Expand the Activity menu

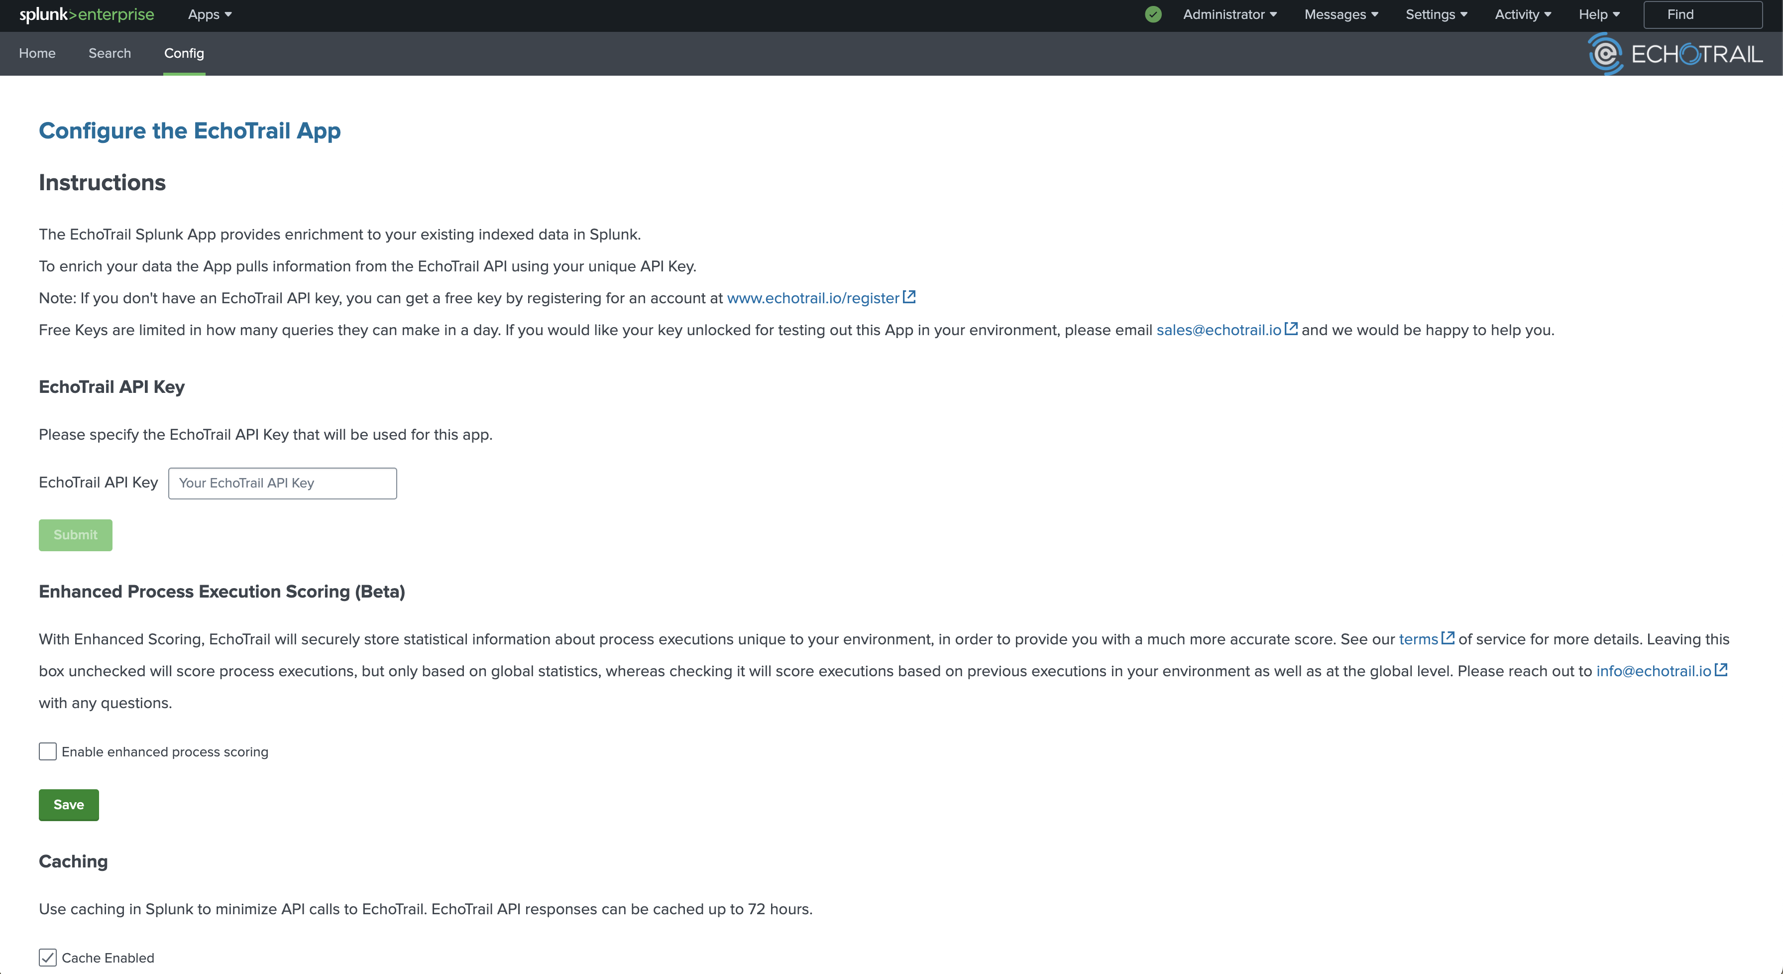coord(1523,14)
